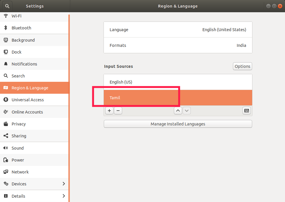Click the search icon in Settings header

[7, 6]
